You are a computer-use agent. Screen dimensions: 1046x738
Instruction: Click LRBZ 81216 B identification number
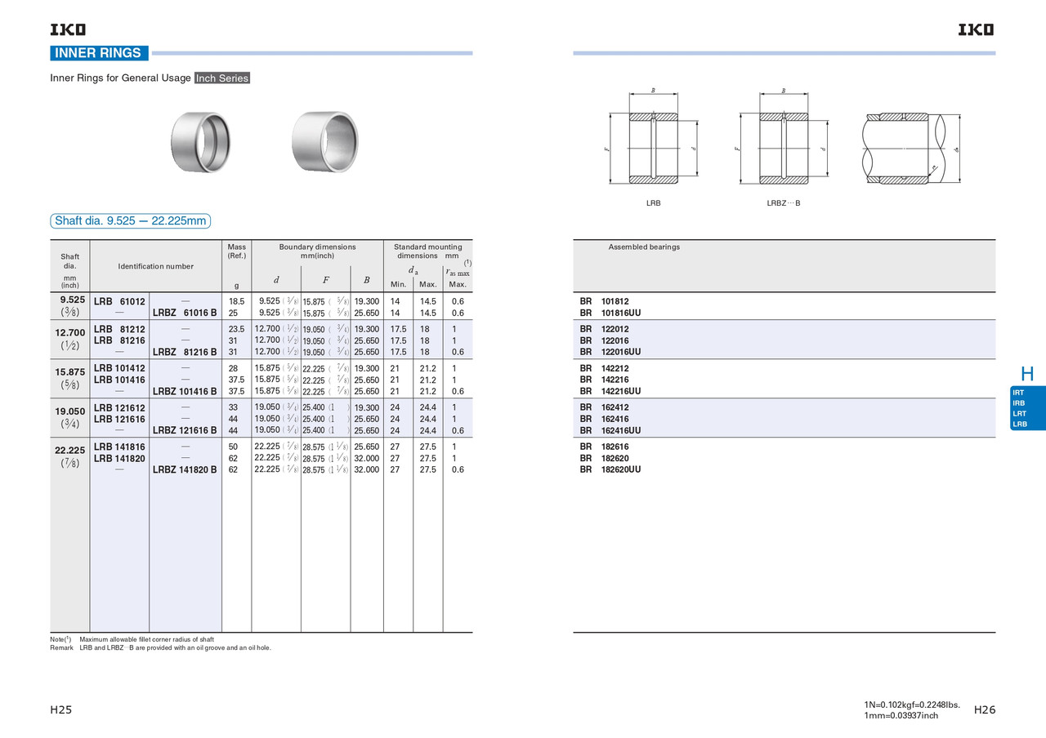pyautogui.click(x=185, y=352)
